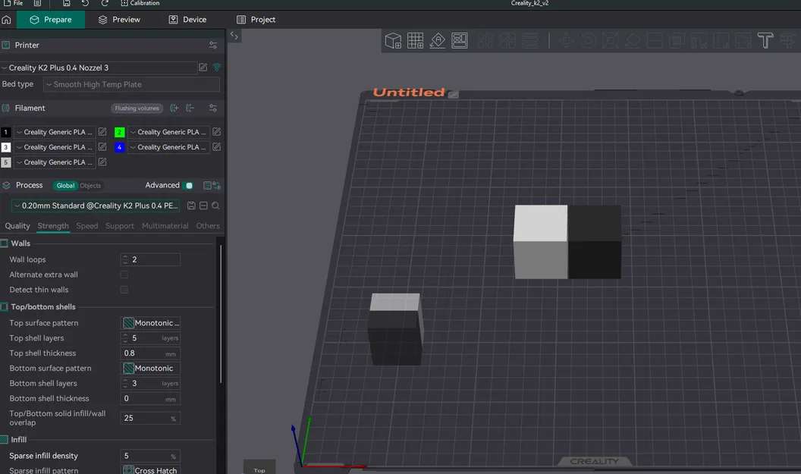Open the Bed type dropdown

coord(131,85)
